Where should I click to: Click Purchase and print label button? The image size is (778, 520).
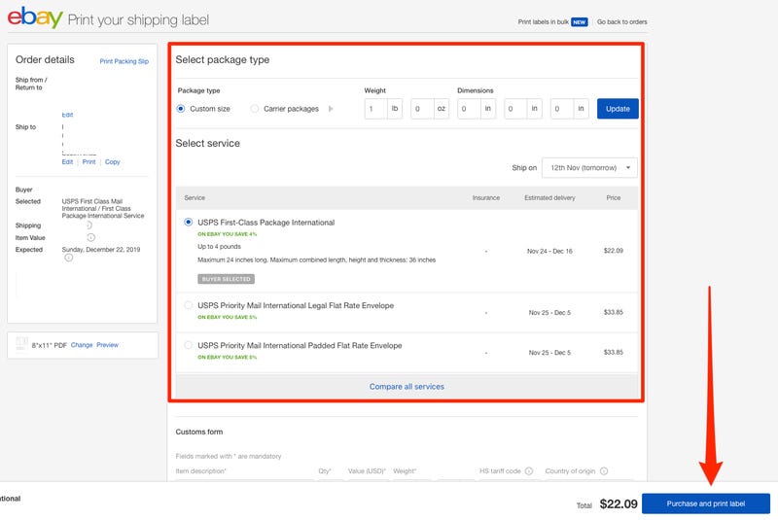tap(706, 503)
